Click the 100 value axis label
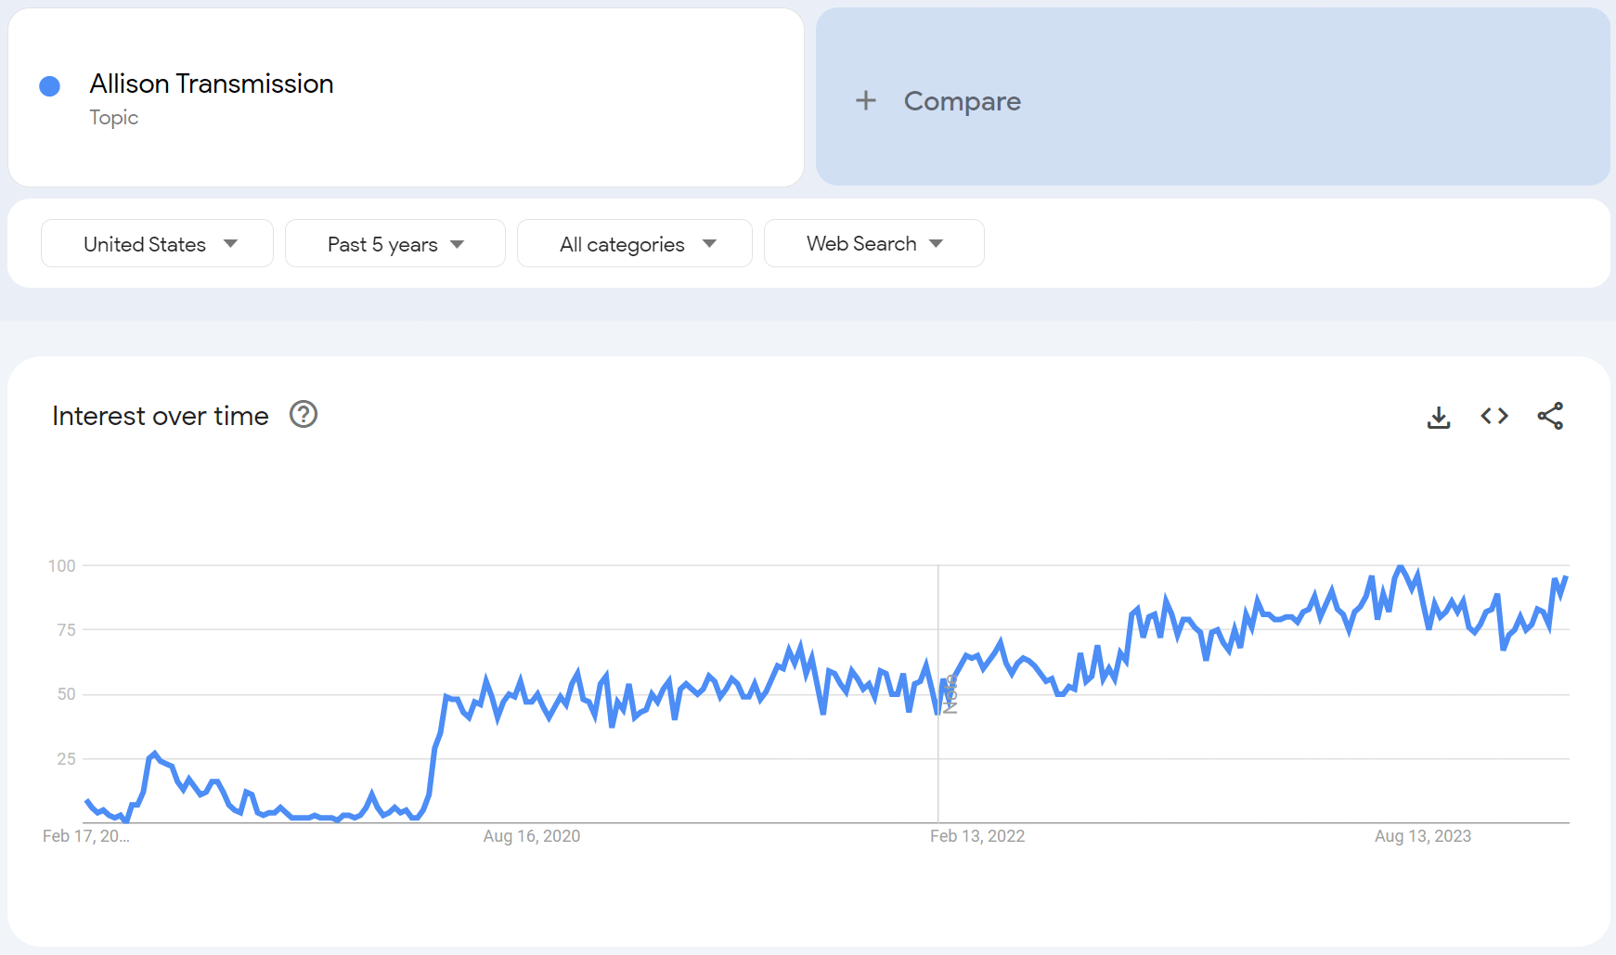Screen dimensions: 1616x955 click(x=61, y=565)
